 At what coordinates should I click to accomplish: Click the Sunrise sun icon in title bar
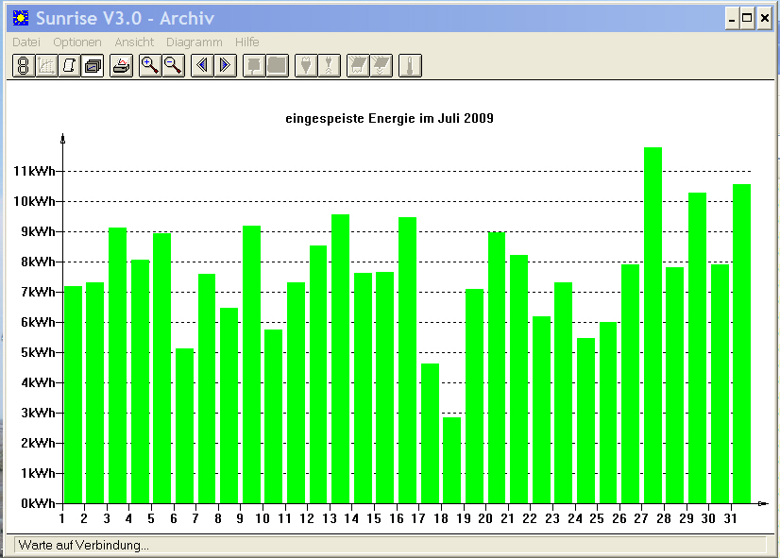click(21, 18)
